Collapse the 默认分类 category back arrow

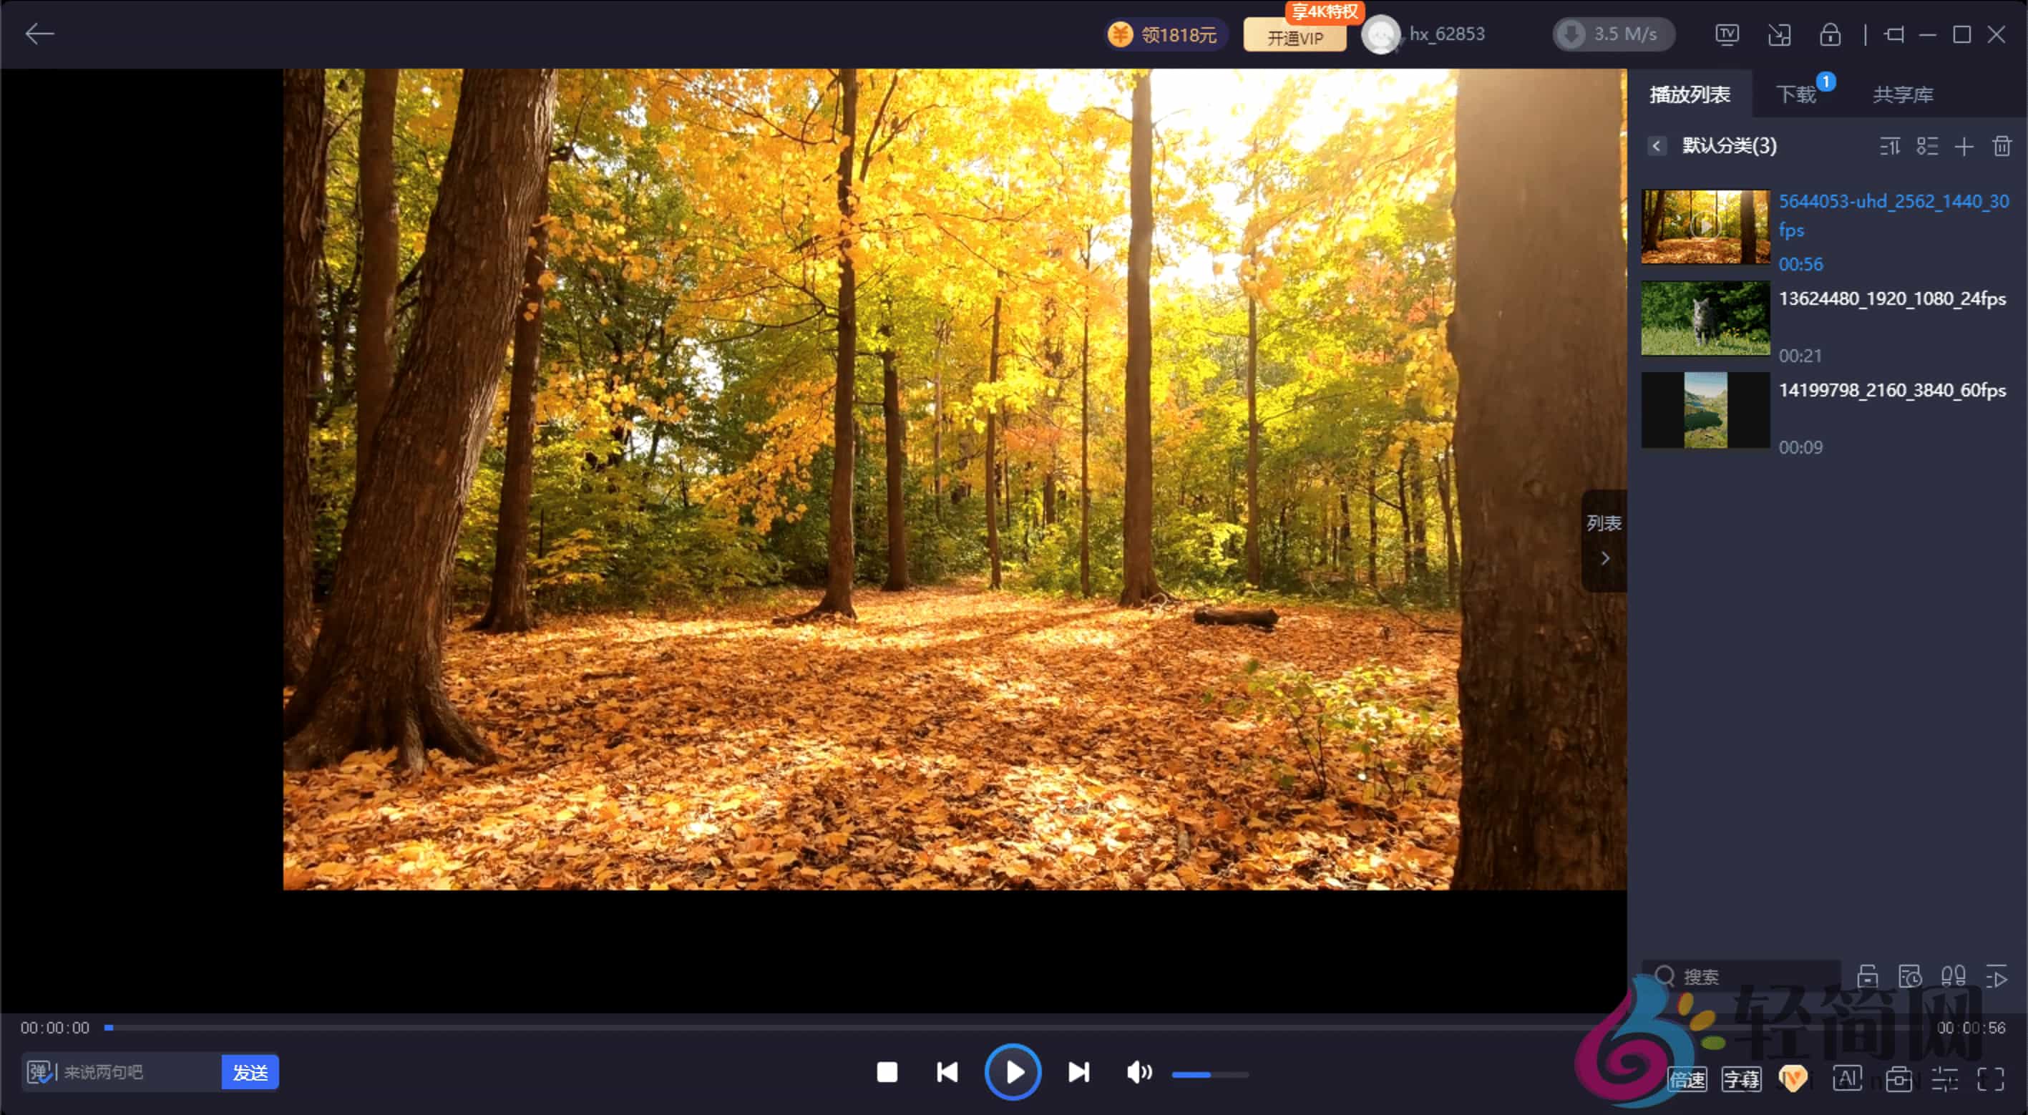point(1657,147)
